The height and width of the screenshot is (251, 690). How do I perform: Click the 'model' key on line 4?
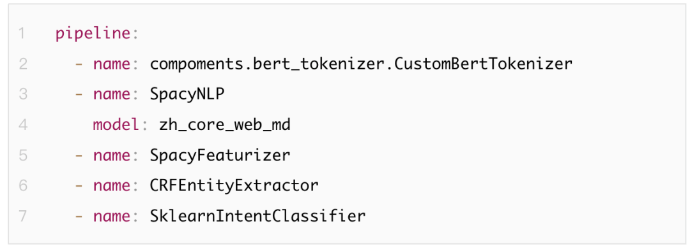coord(117,125)
